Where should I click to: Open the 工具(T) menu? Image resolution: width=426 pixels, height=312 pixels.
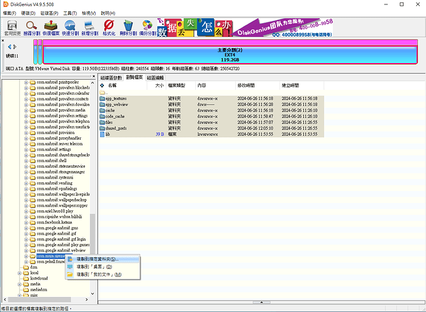point(70,13)
